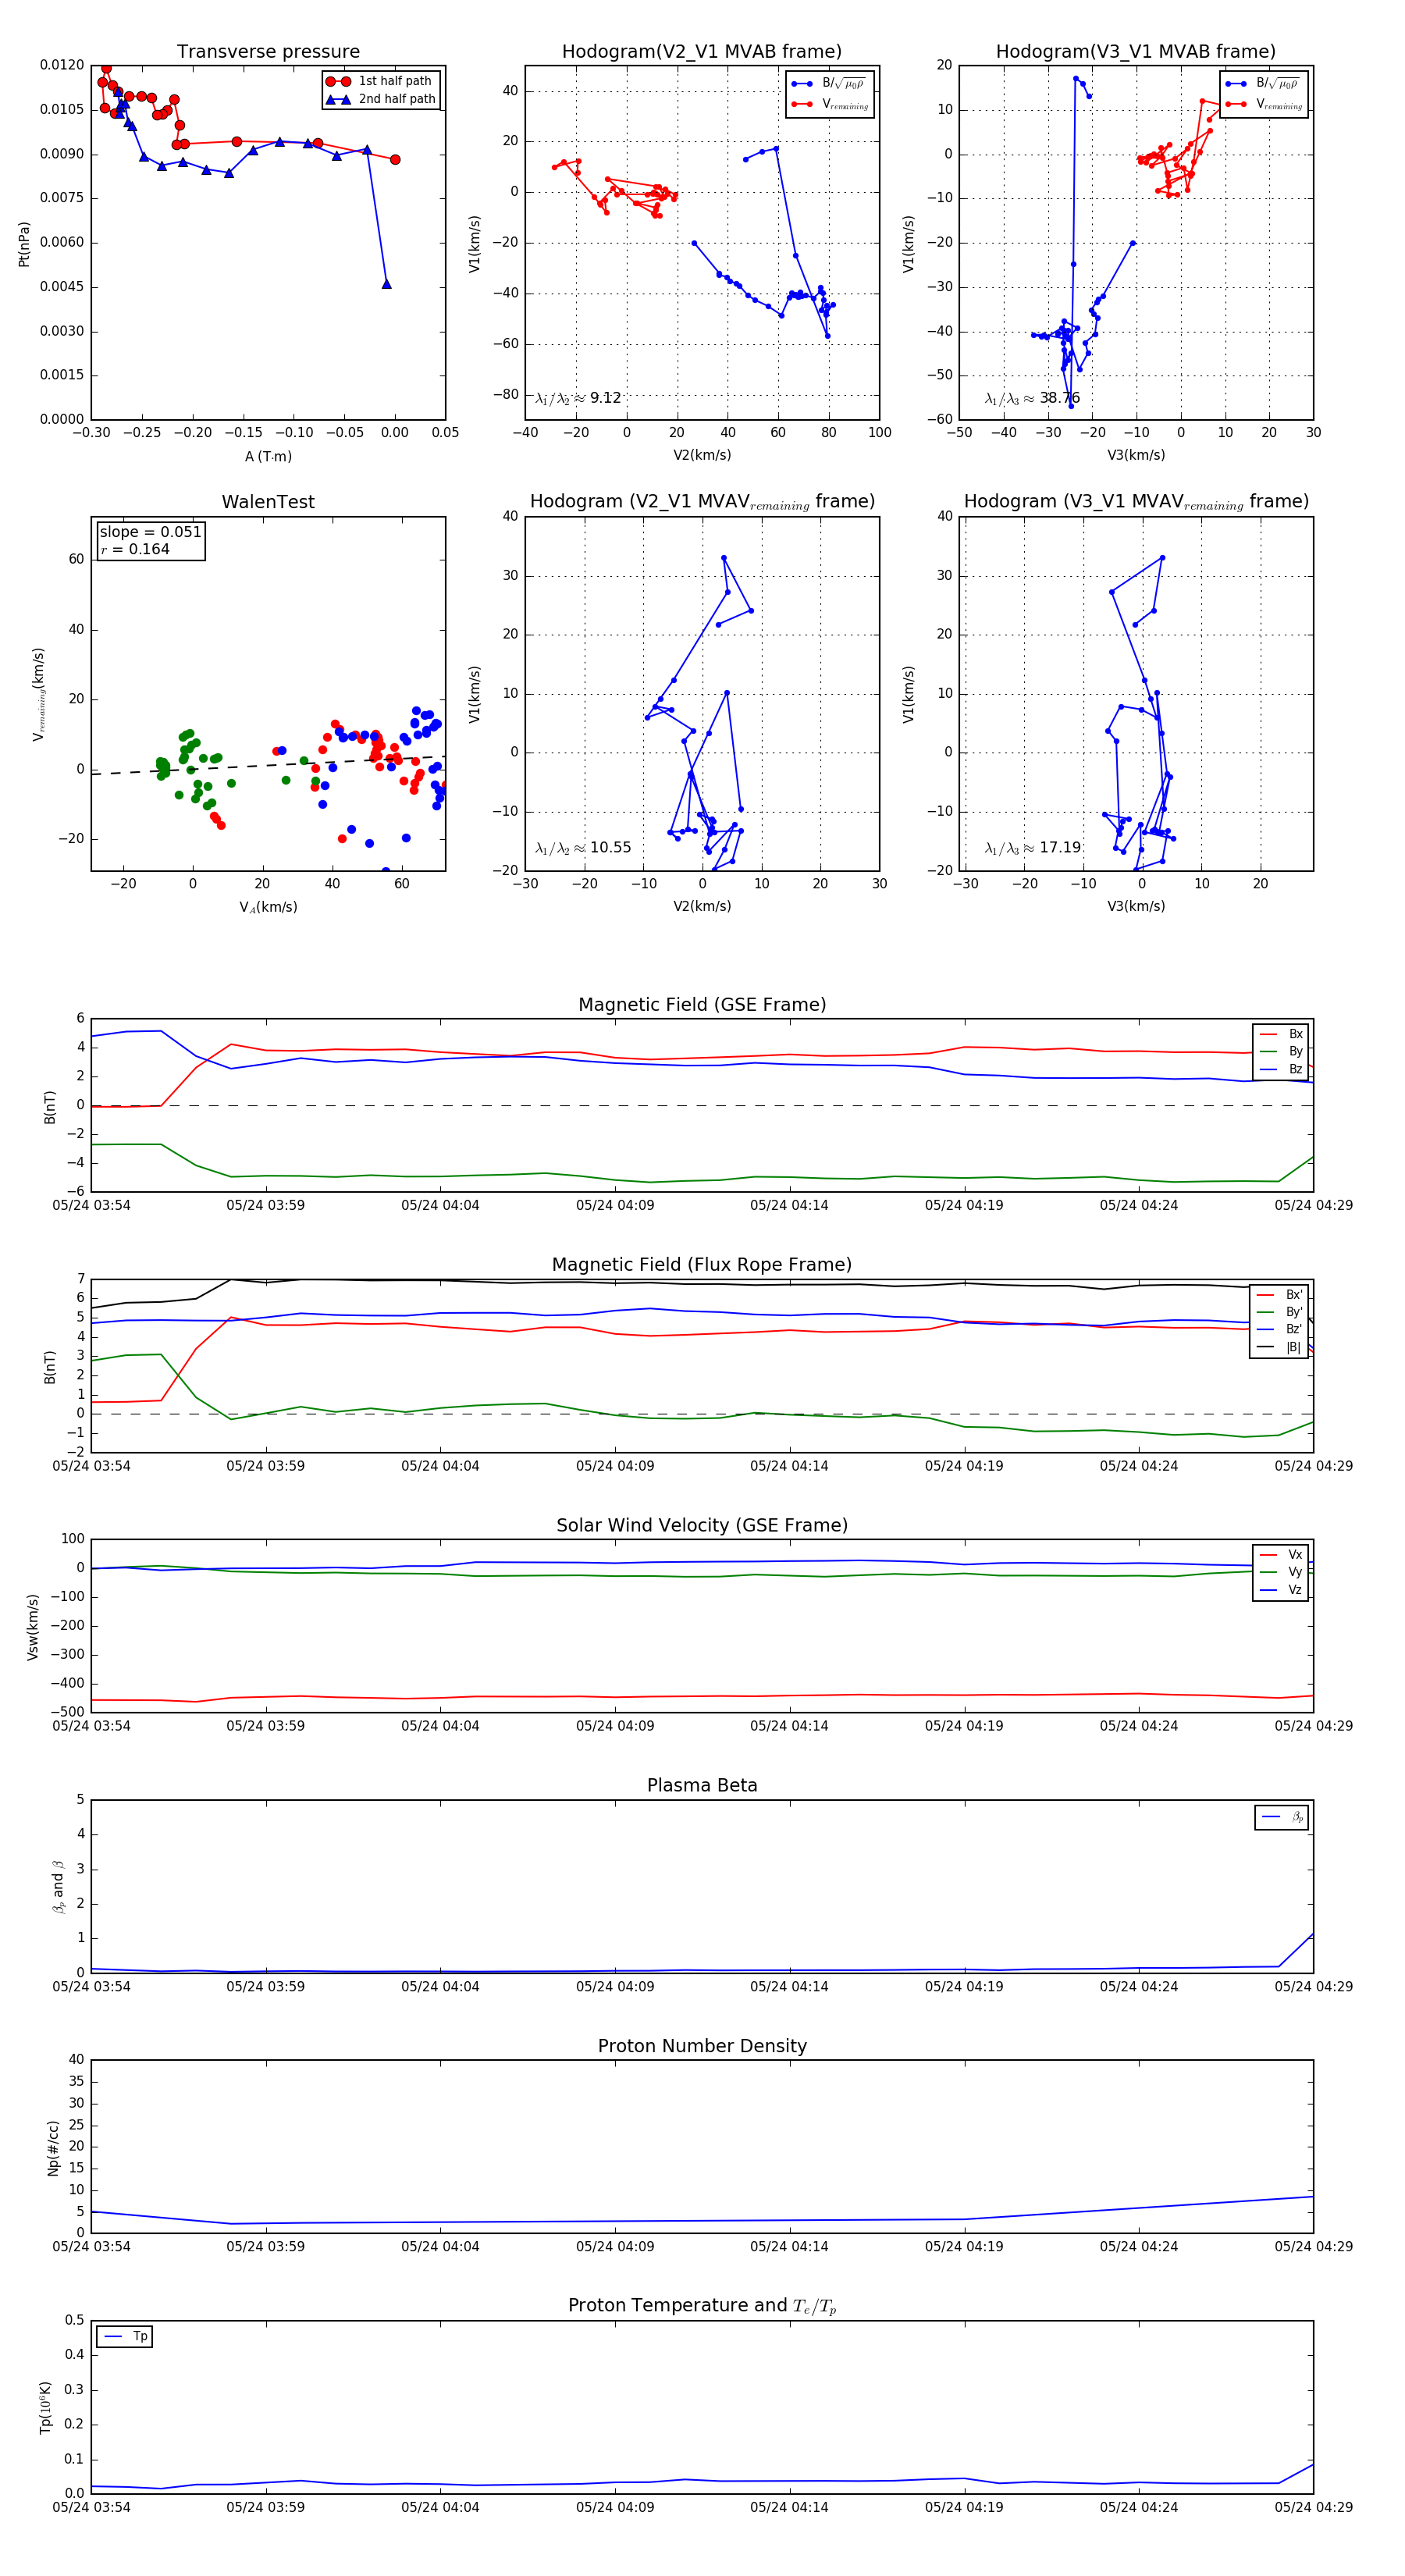
Task: Select the 'Bx' legend entry in GSE plot
Action: tap(1281, 1034)
